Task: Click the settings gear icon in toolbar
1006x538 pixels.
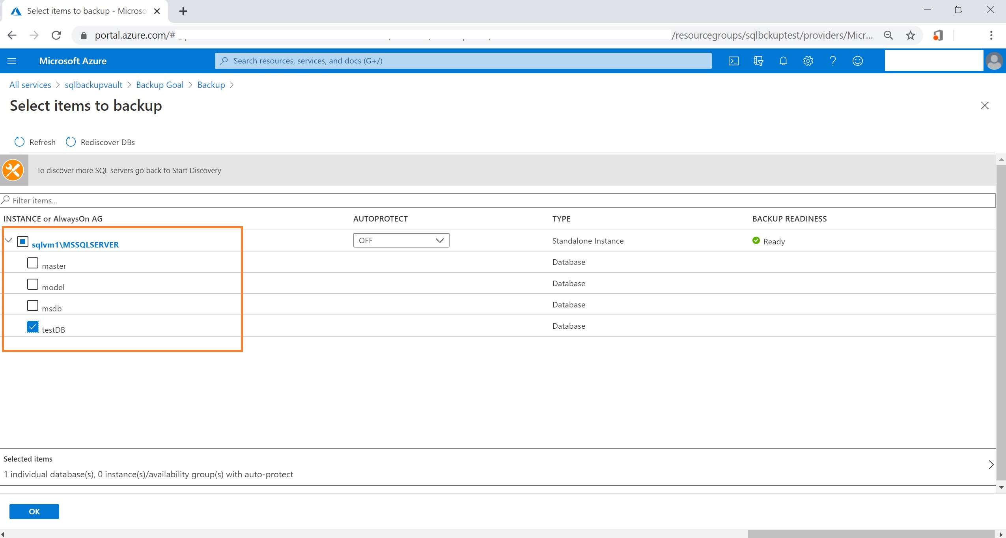Action: click(x=808, y=61)
